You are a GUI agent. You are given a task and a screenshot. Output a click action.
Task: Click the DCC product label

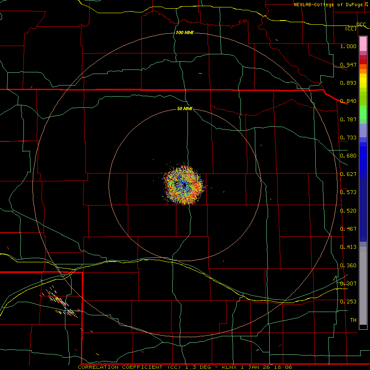coord(361,24)
